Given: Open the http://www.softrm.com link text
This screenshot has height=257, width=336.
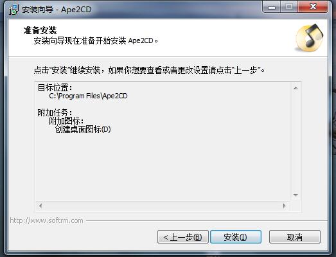Looking at the screenshot, I should point(46,220).
